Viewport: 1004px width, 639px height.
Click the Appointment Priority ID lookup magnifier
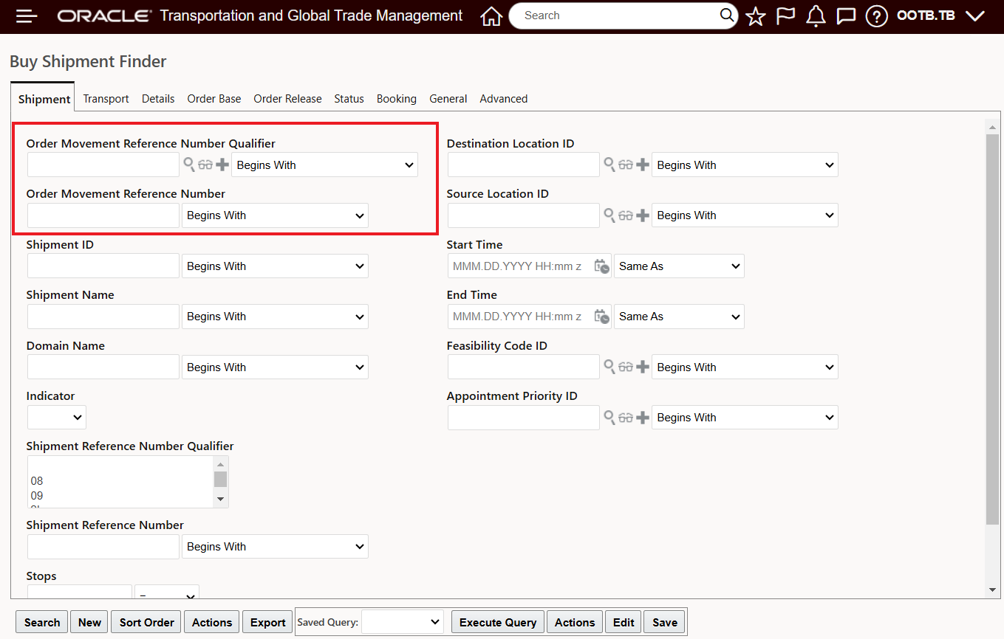tap(609, 417)
